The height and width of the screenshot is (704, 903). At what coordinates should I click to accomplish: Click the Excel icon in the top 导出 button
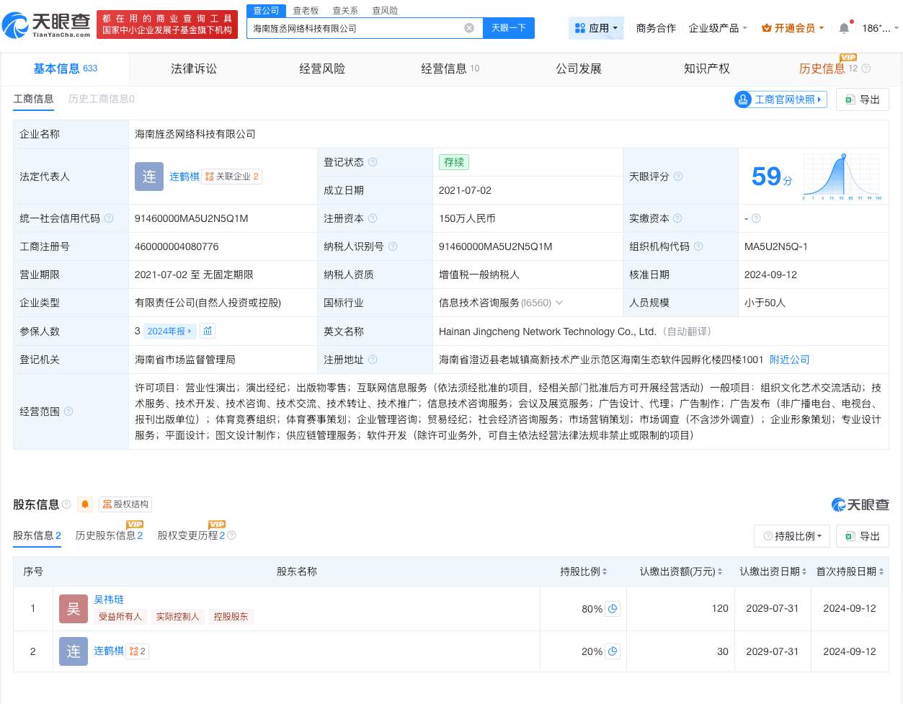850,99
